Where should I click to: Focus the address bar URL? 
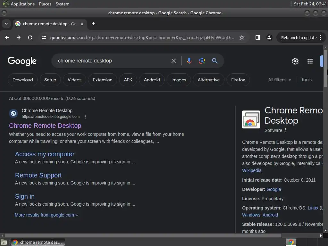142,37
